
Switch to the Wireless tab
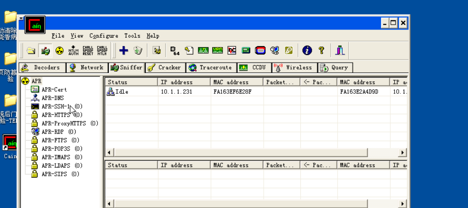[x=295, y=68]
